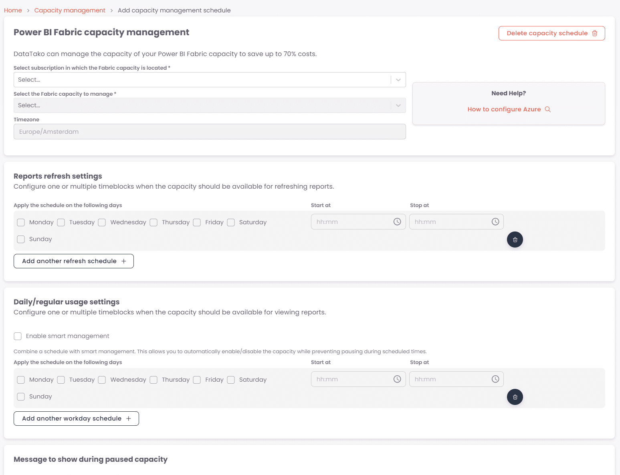620x475 pixels.
Task: Click Power BI Fabric capacity management title
Action: 101,32
